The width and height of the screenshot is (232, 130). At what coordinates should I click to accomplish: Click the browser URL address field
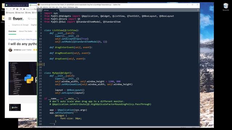click(x=31, y=9)
